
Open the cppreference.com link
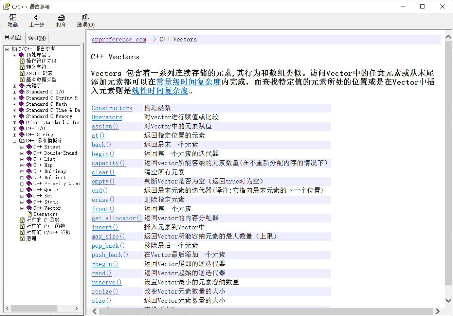pyautogui.click(x=119, y=39)
